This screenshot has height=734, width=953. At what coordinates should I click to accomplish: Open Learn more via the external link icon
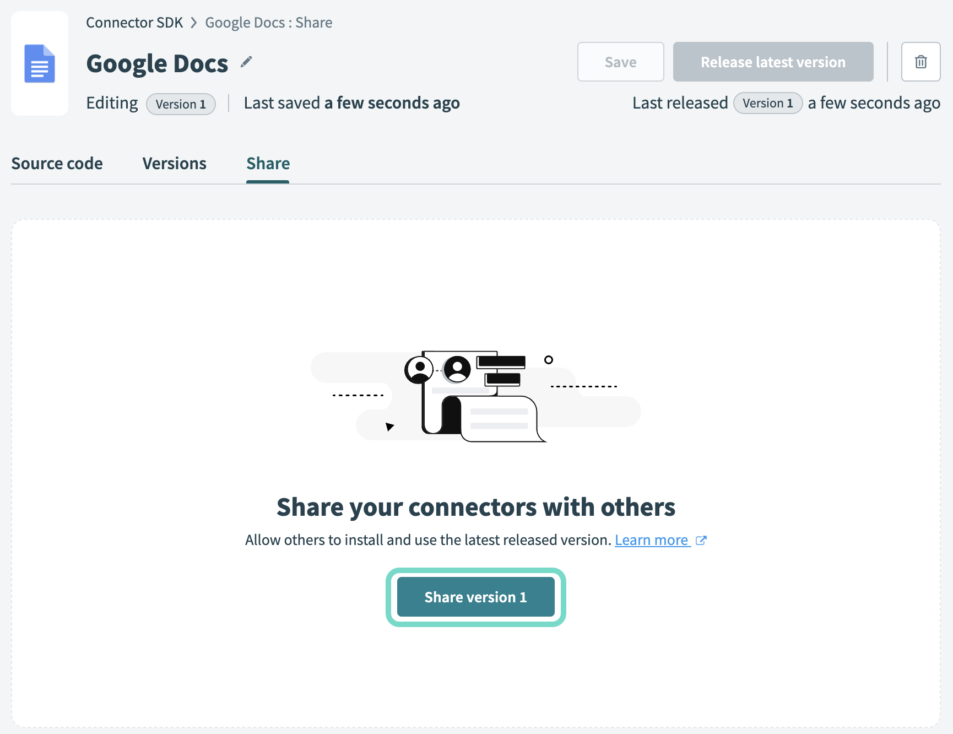click(x=701, y=540)
